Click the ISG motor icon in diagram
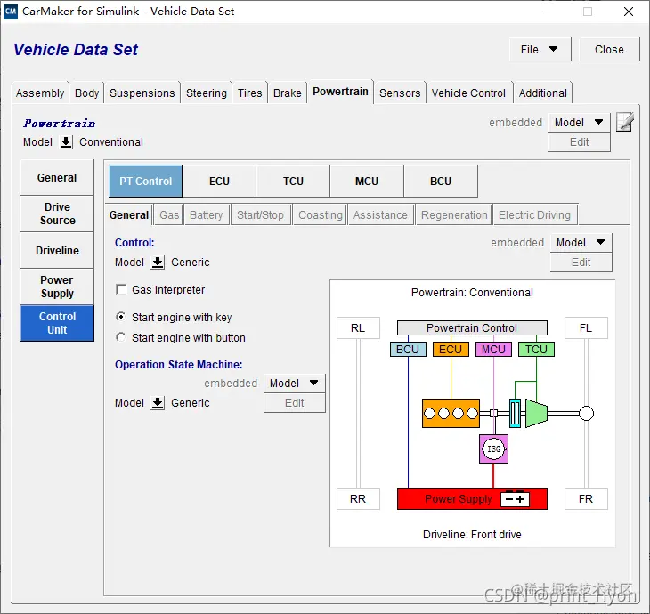The height and width of the screenshot is (614, 650). (x=493, y=448)
